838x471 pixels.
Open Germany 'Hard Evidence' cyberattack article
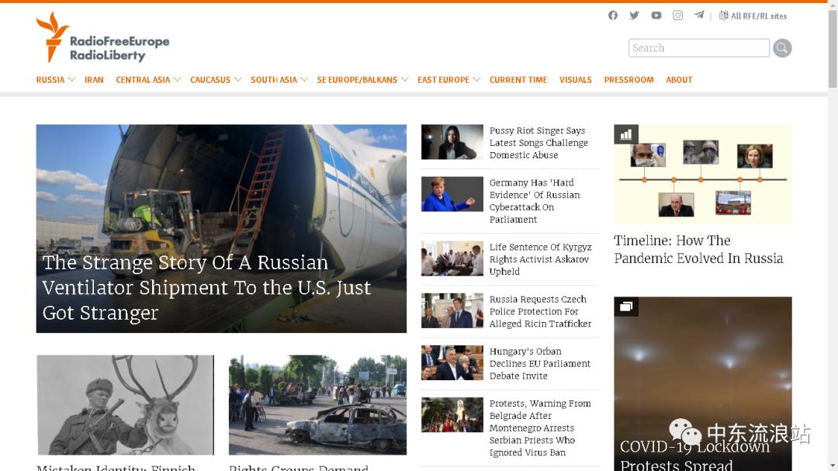[535, 201]
